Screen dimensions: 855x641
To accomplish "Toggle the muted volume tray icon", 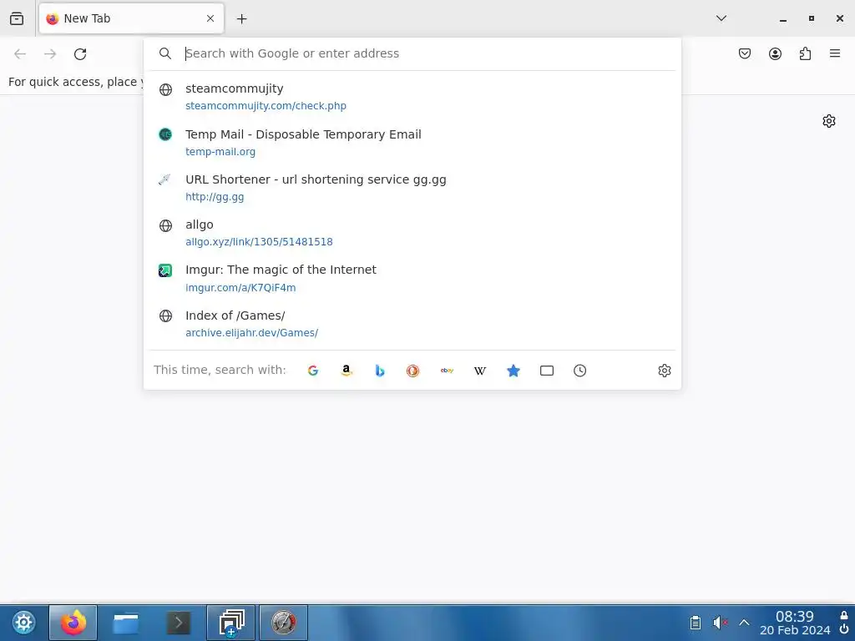I will point(720,623).
